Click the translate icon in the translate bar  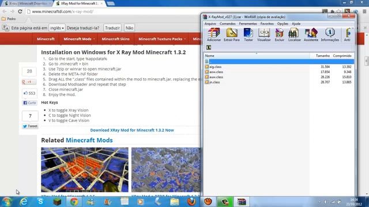click(x=5, y=28)
